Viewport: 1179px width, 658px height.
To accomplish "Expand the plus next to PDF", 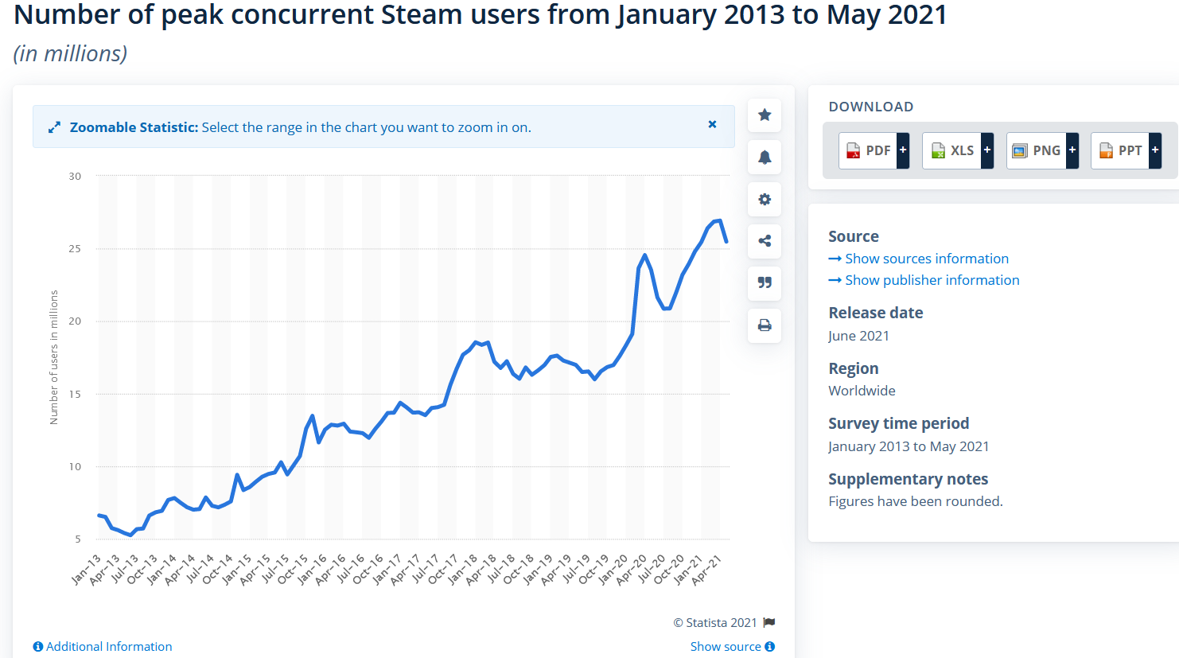I will pyautogui.click(x=903, y=150).
